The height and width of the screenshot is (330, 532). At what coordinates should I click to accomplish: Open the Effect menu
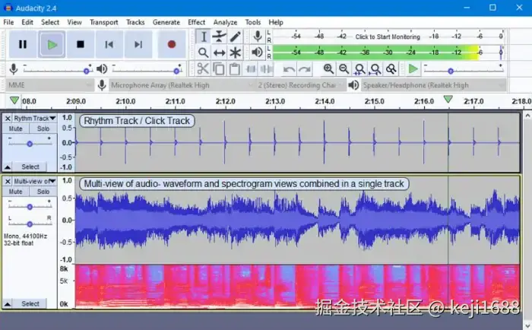point(196,22)
